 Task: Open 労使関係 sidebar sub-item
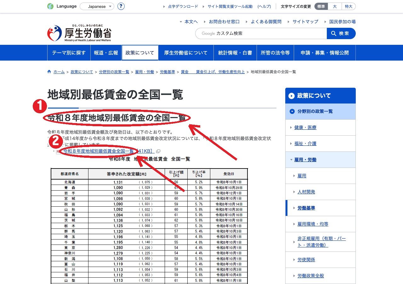coord(321,260)
